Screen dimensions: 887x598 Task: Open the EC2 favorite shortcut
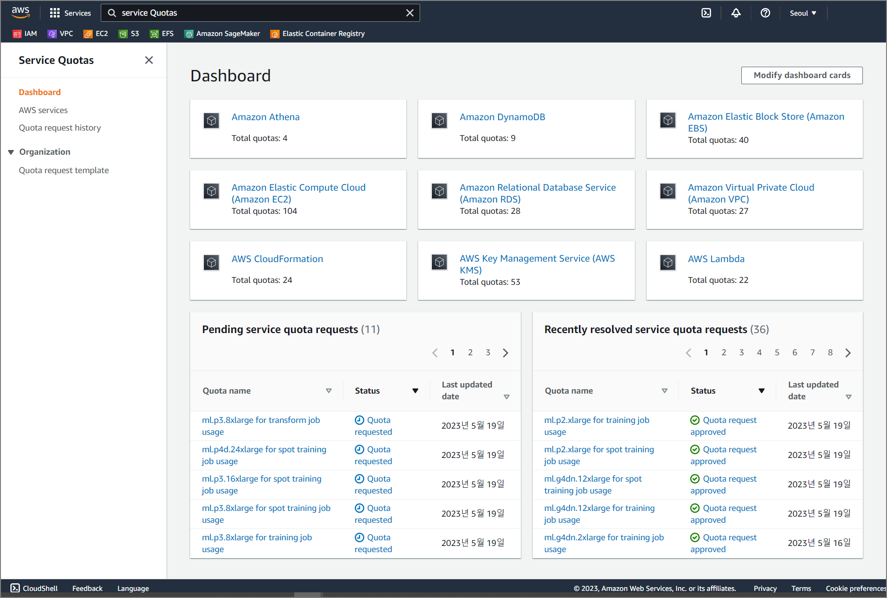click(x=96, y=34)
